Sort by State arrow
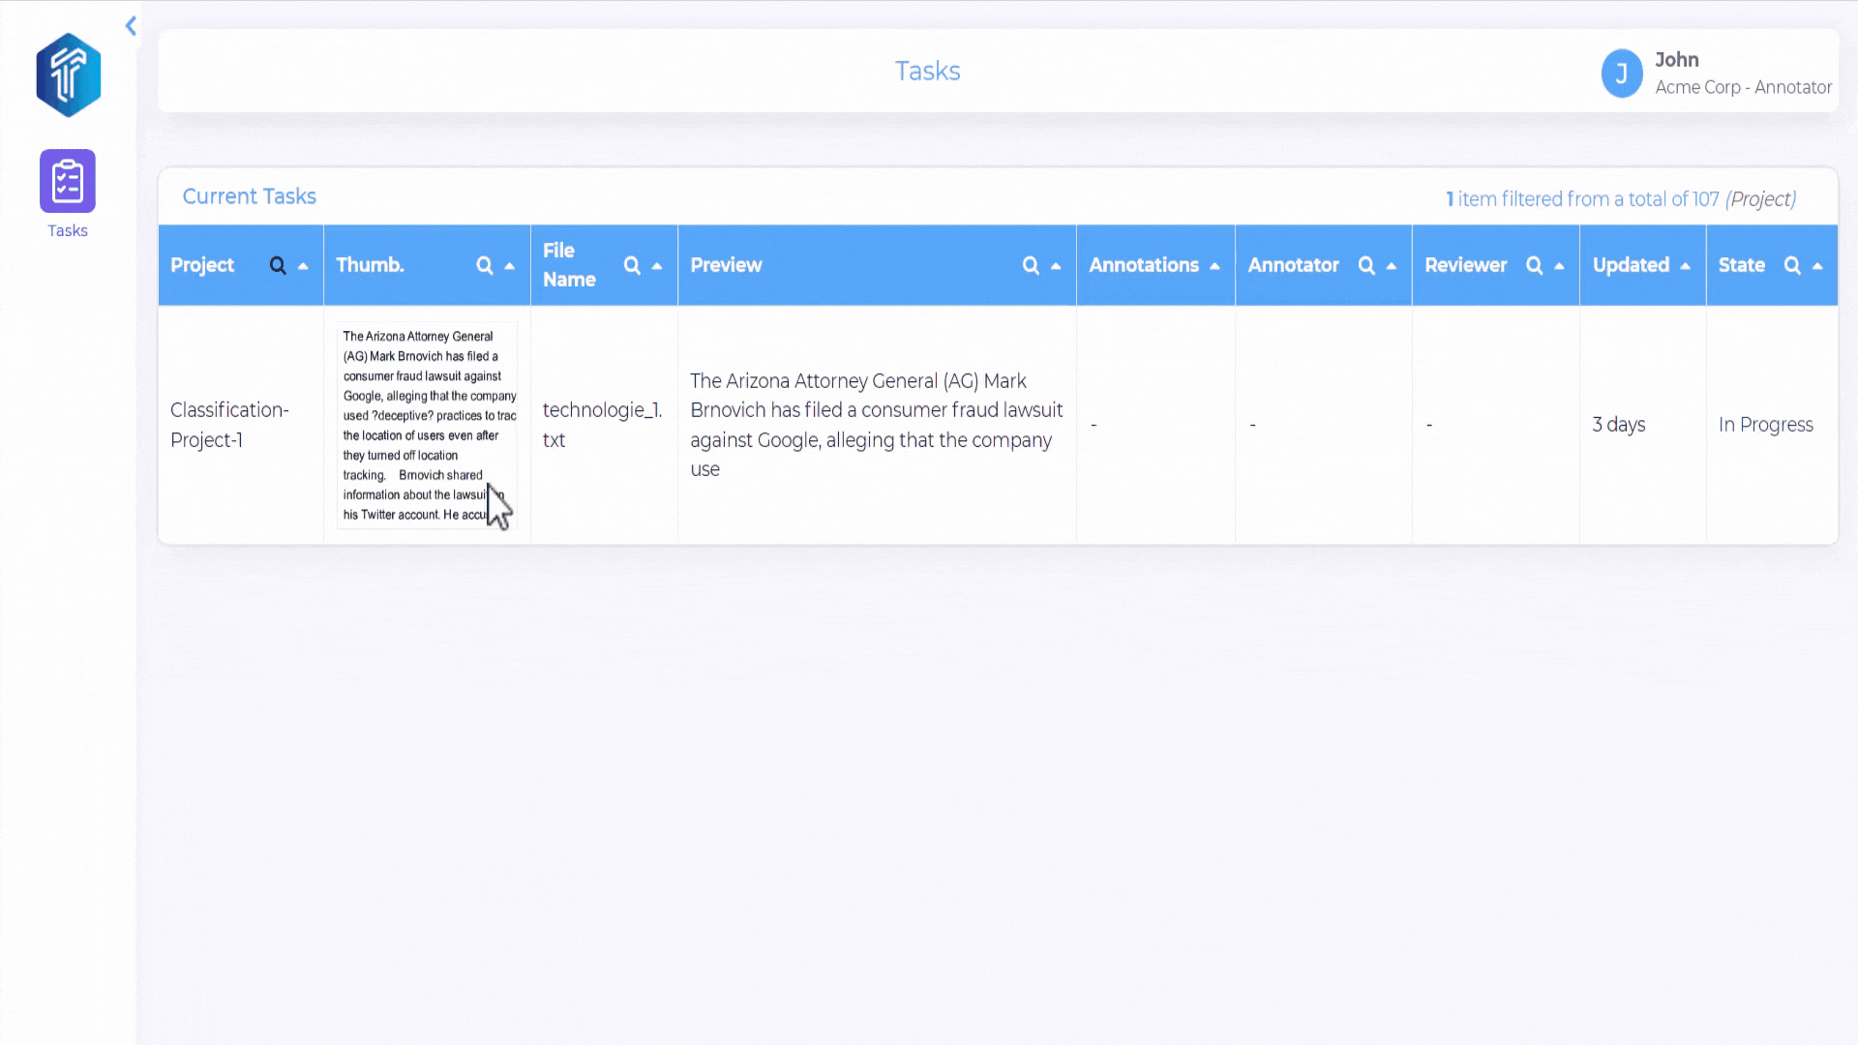Screen dimensions: 1858x1045 click(x=1817, y=266)
